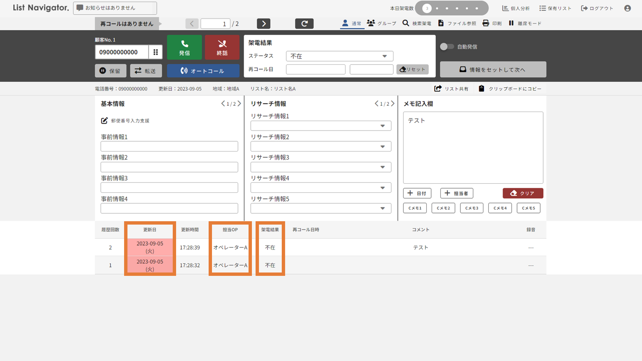Click the refresh reload icon button

(304, 23)
